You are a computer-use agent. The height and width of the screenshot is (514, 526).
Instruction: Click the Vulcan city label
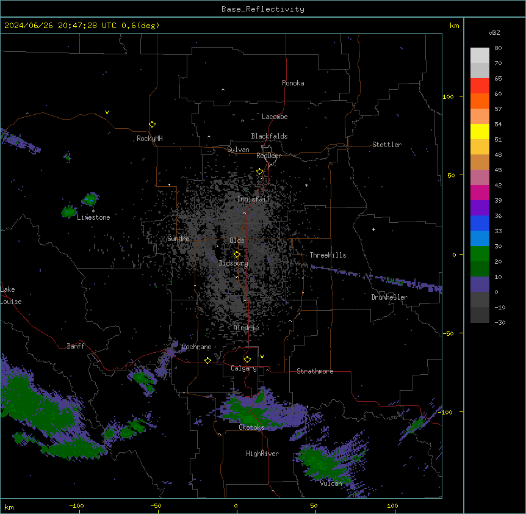[331, 483]
